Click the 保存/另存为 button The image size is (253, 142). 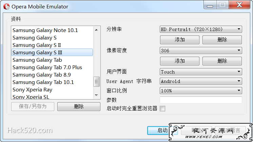(x=33, y=107)
